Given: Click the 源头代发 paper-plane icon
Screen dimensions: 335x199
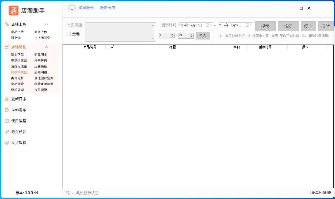Looking at the screenshot, I should [7, 132].
